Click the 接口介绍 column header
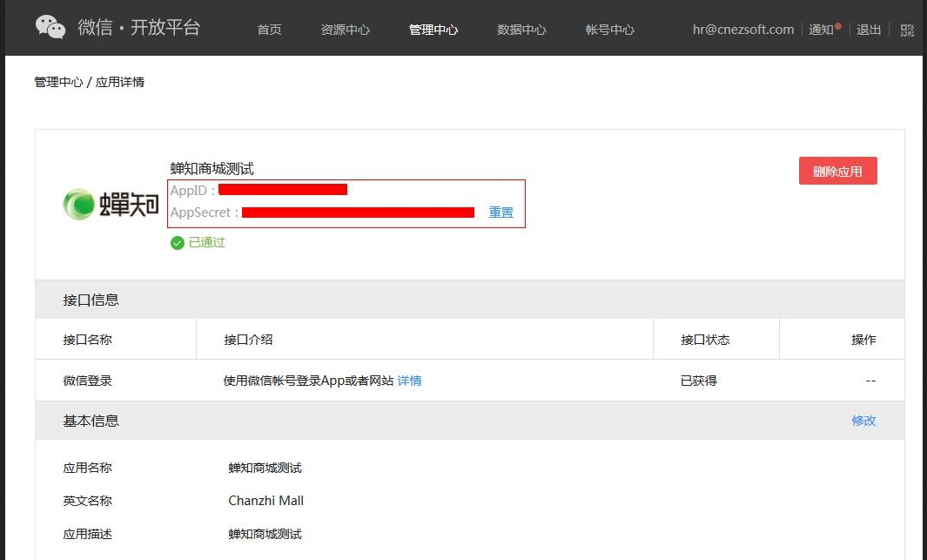Screen dimensions: 927x560 [x=248, y=340]
